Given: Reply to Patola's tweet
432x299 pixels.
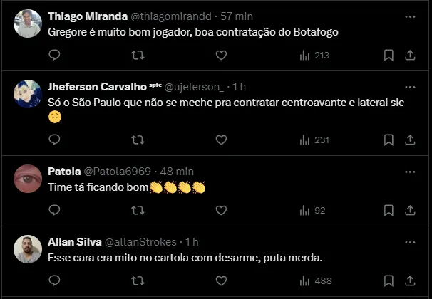Looking at the screenshot, I should (54, 210).
